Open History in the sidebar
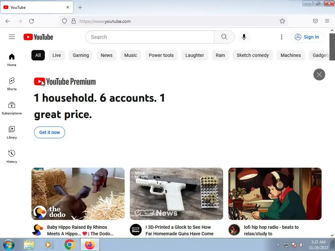 tap(12, 157)
